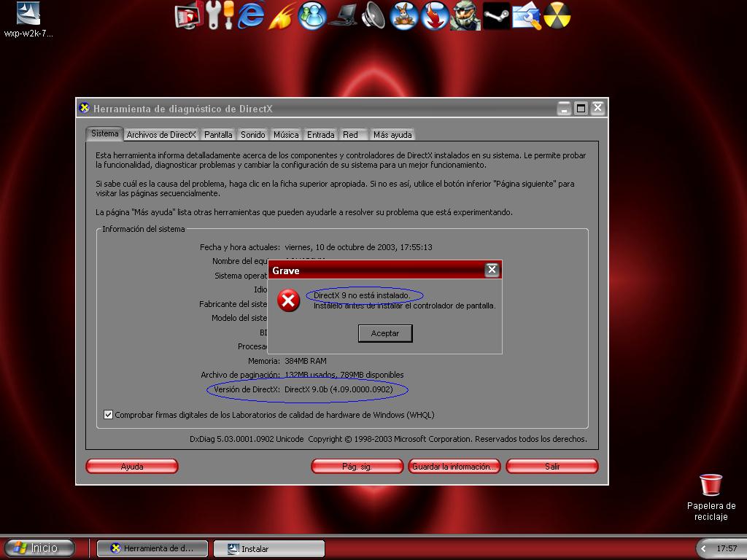This screenshot has height=560, width=747.
Task: Launch Steam from the dock
Action: (x=496, y=15)
